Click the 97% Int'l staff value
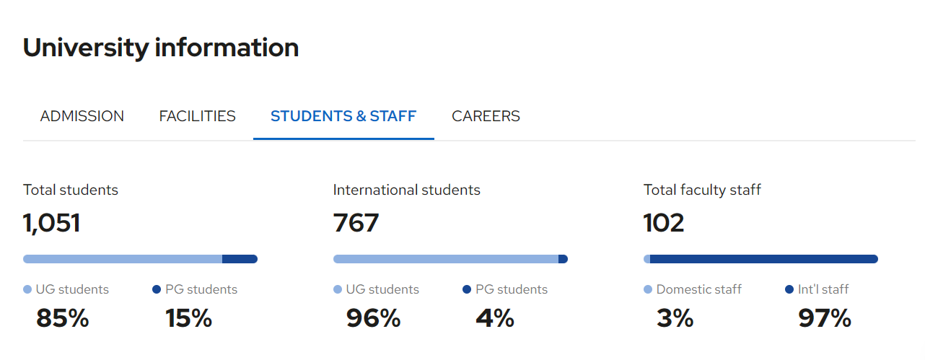 coord(825,318)
